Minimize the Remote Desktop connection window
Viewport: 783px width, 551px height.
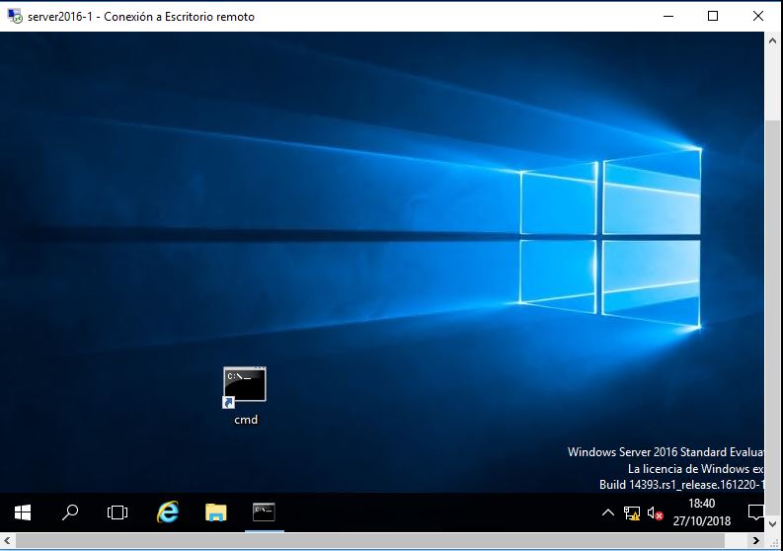coord(667,16)
